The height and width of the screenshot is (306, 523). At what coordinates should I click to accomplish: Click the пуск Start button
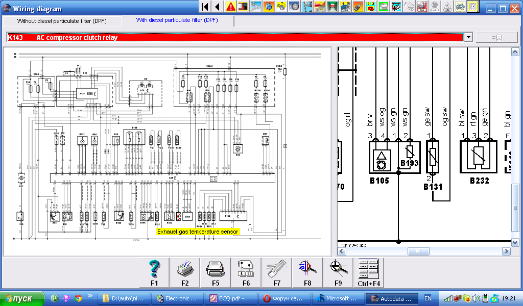pos(22,299)
